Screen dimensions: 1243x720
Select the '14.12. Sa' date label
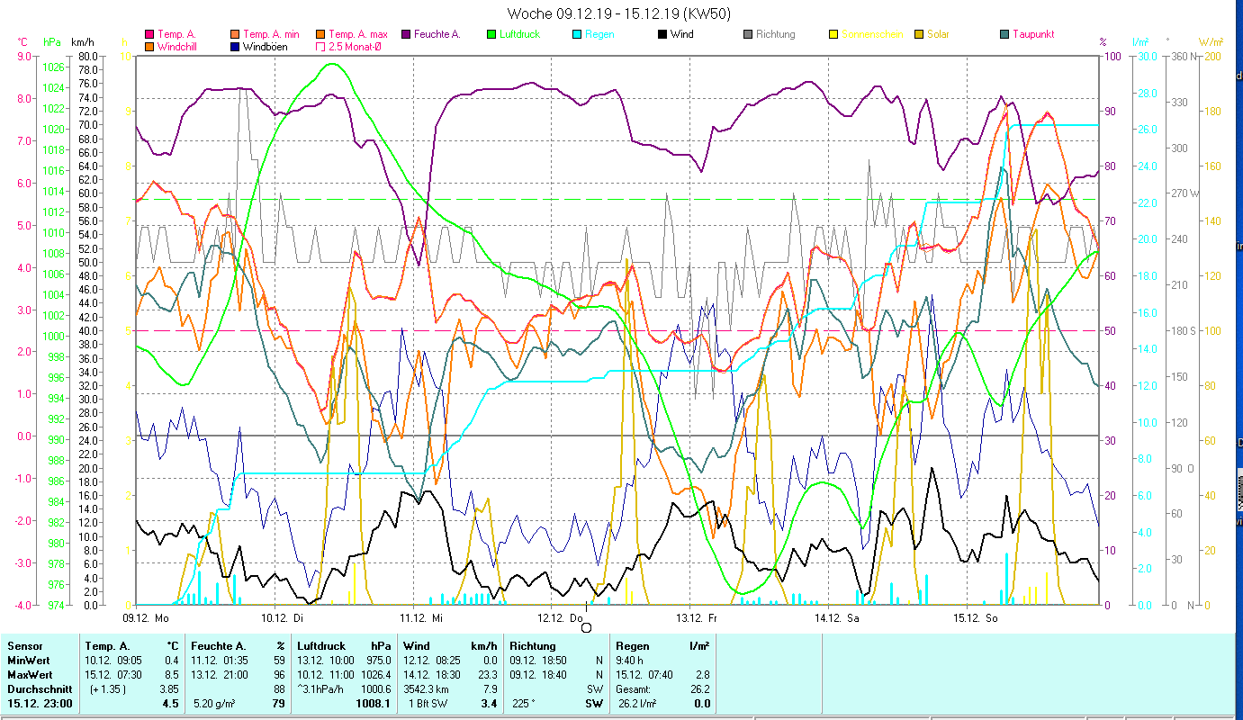pyautogui.click(x=837, y=618)
